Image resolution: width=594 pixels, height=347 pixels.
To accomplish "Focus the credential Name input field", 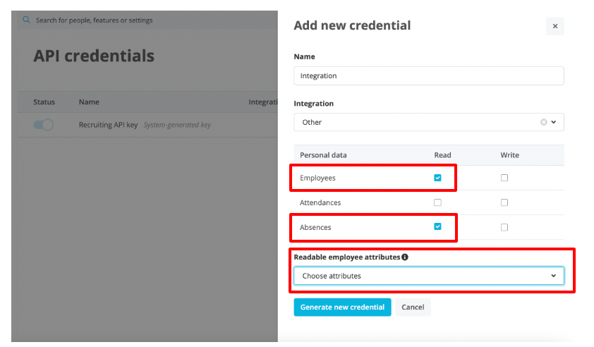I will (428, 75).
